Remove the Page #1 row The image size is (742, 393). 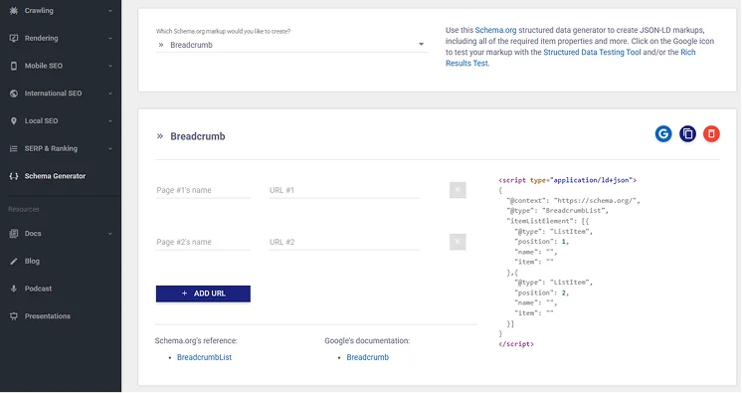458,190
